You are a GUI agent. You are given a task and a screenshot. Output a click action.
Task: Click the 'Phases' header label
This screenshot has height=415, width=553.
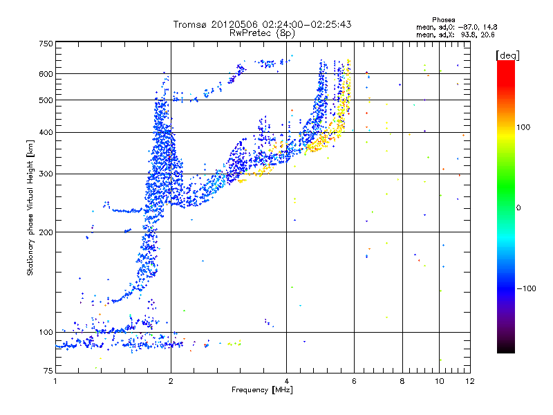pos(443,20)
